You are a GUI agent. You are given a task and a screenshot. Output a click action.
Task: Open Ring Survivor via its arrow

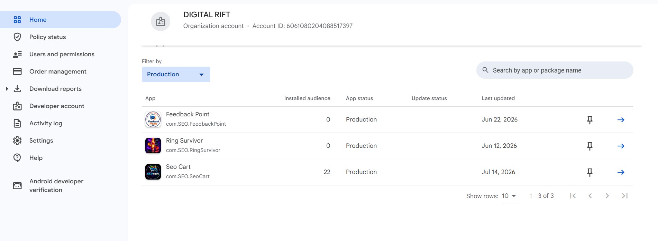tap(621, 146)
